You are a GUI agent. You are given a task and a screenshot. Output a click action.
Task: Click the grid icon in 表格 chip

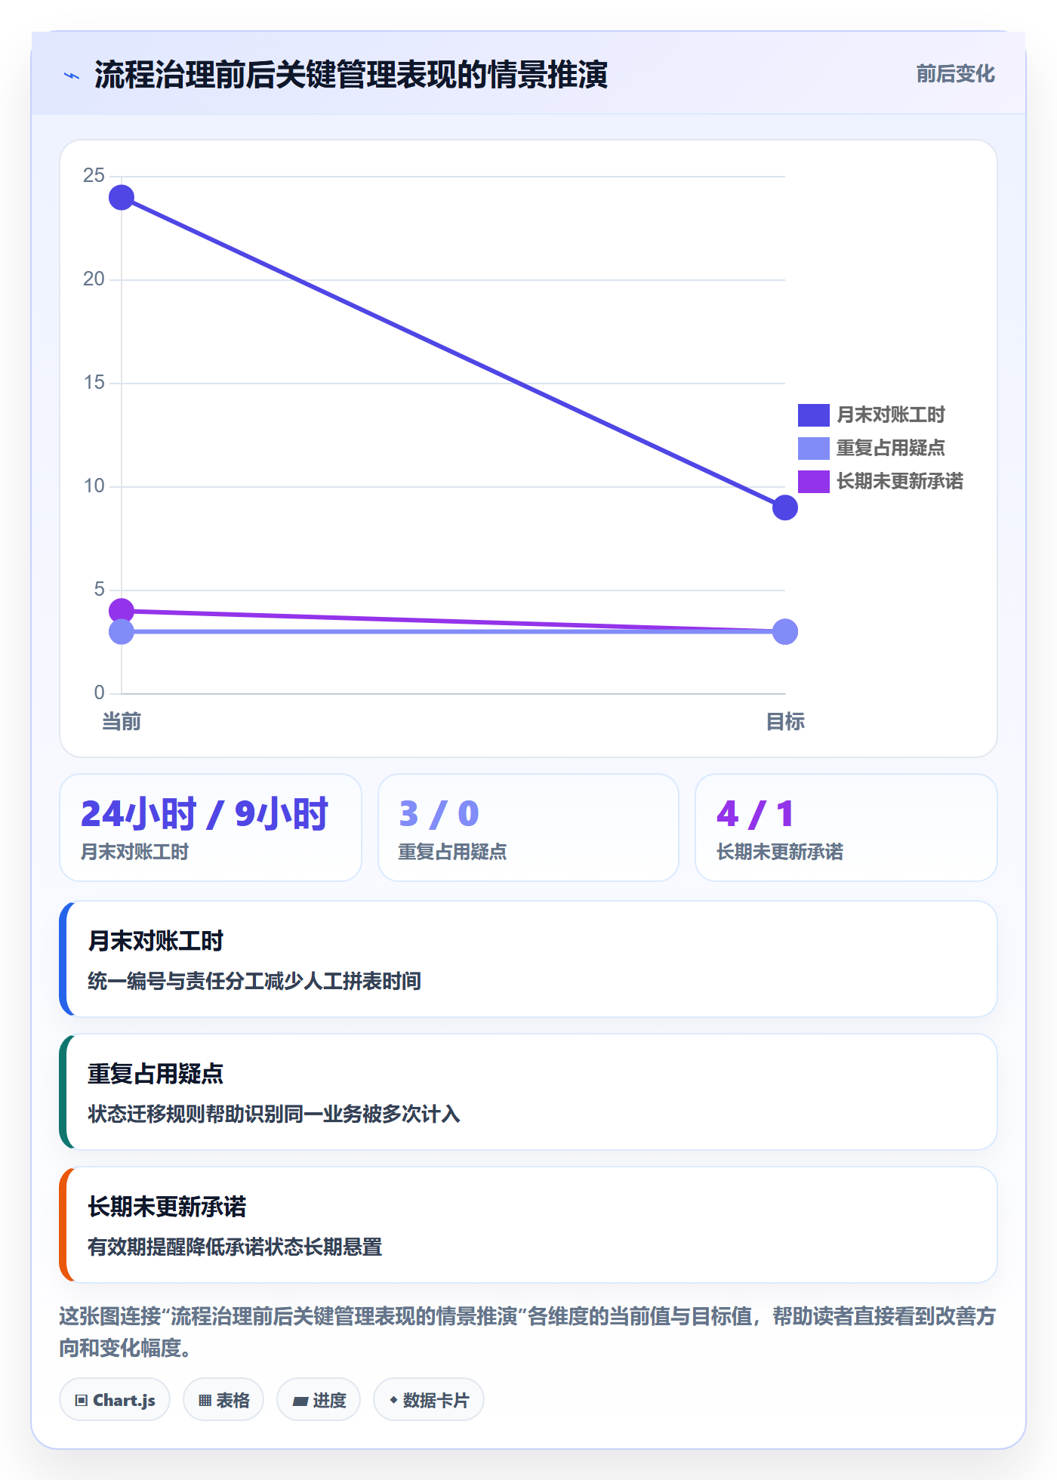click(x=205, y=1401)
